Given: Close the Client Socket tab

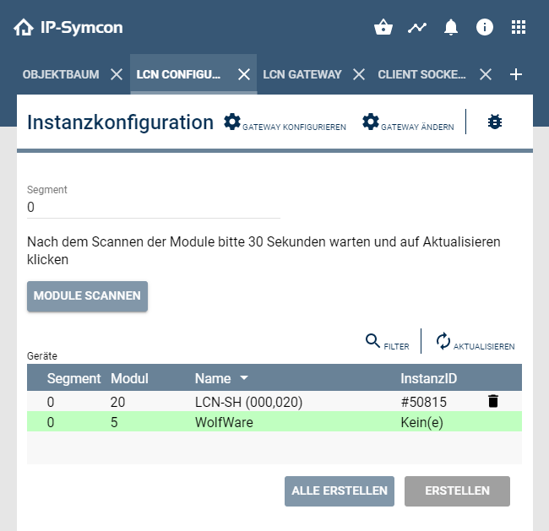Looking at the screenshot, I should [x=486, y=74].
